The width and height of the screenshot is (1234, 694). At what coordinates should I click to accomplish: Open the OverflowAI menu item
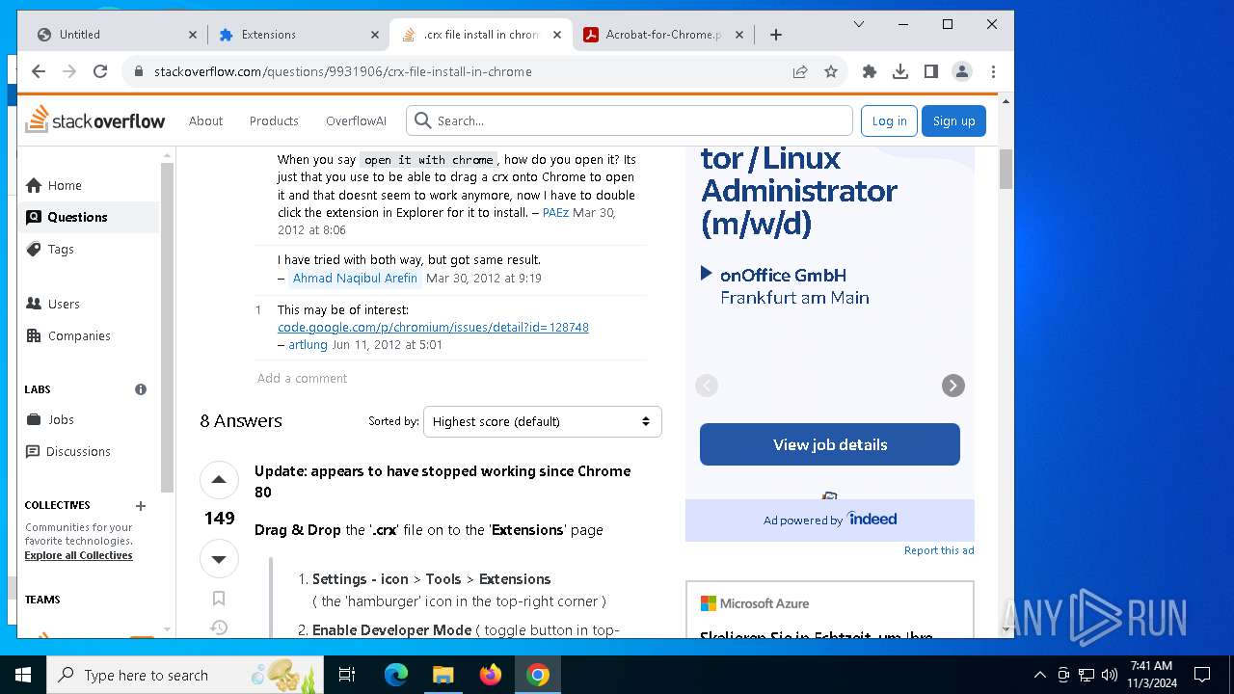tap(356, 120)
